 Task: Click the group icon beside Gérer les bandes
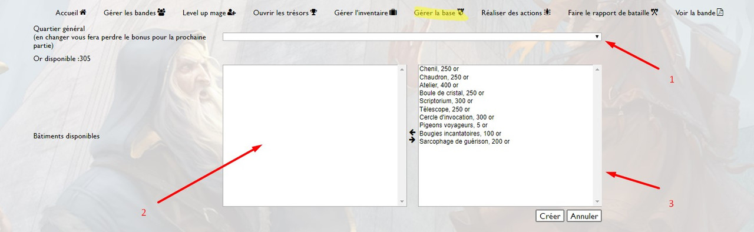(161, 12)
